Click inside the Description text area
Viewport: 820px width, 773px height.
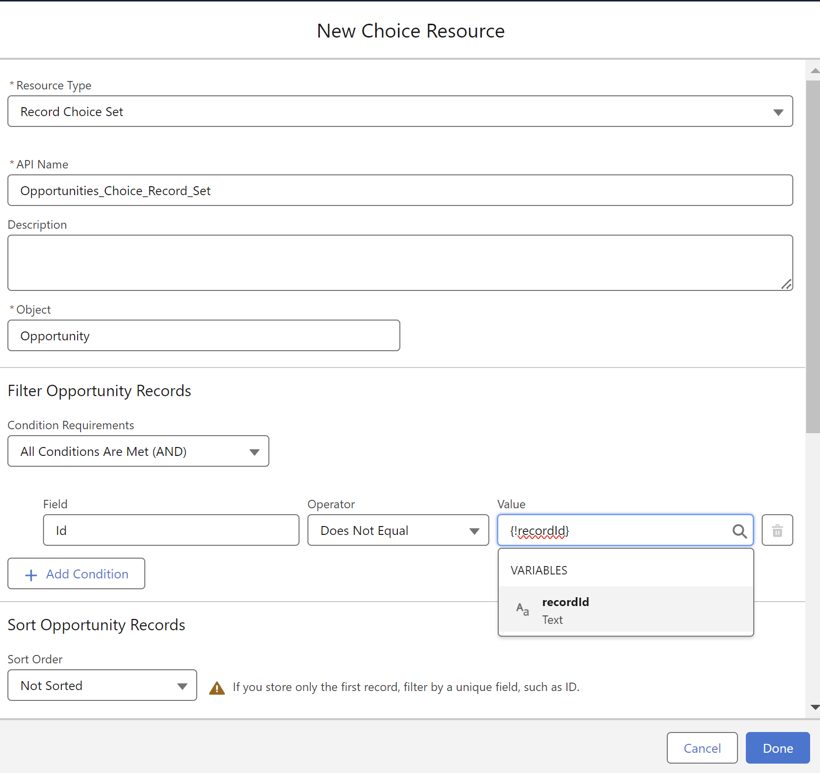tap(400, 263)
